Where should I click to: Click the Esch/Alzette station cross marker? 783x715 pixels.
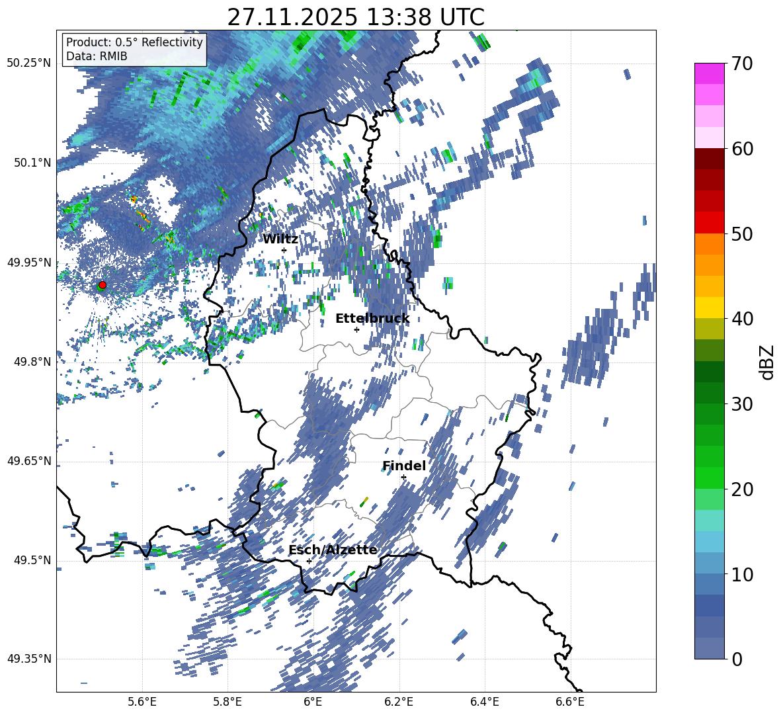(x=309, y=561)
